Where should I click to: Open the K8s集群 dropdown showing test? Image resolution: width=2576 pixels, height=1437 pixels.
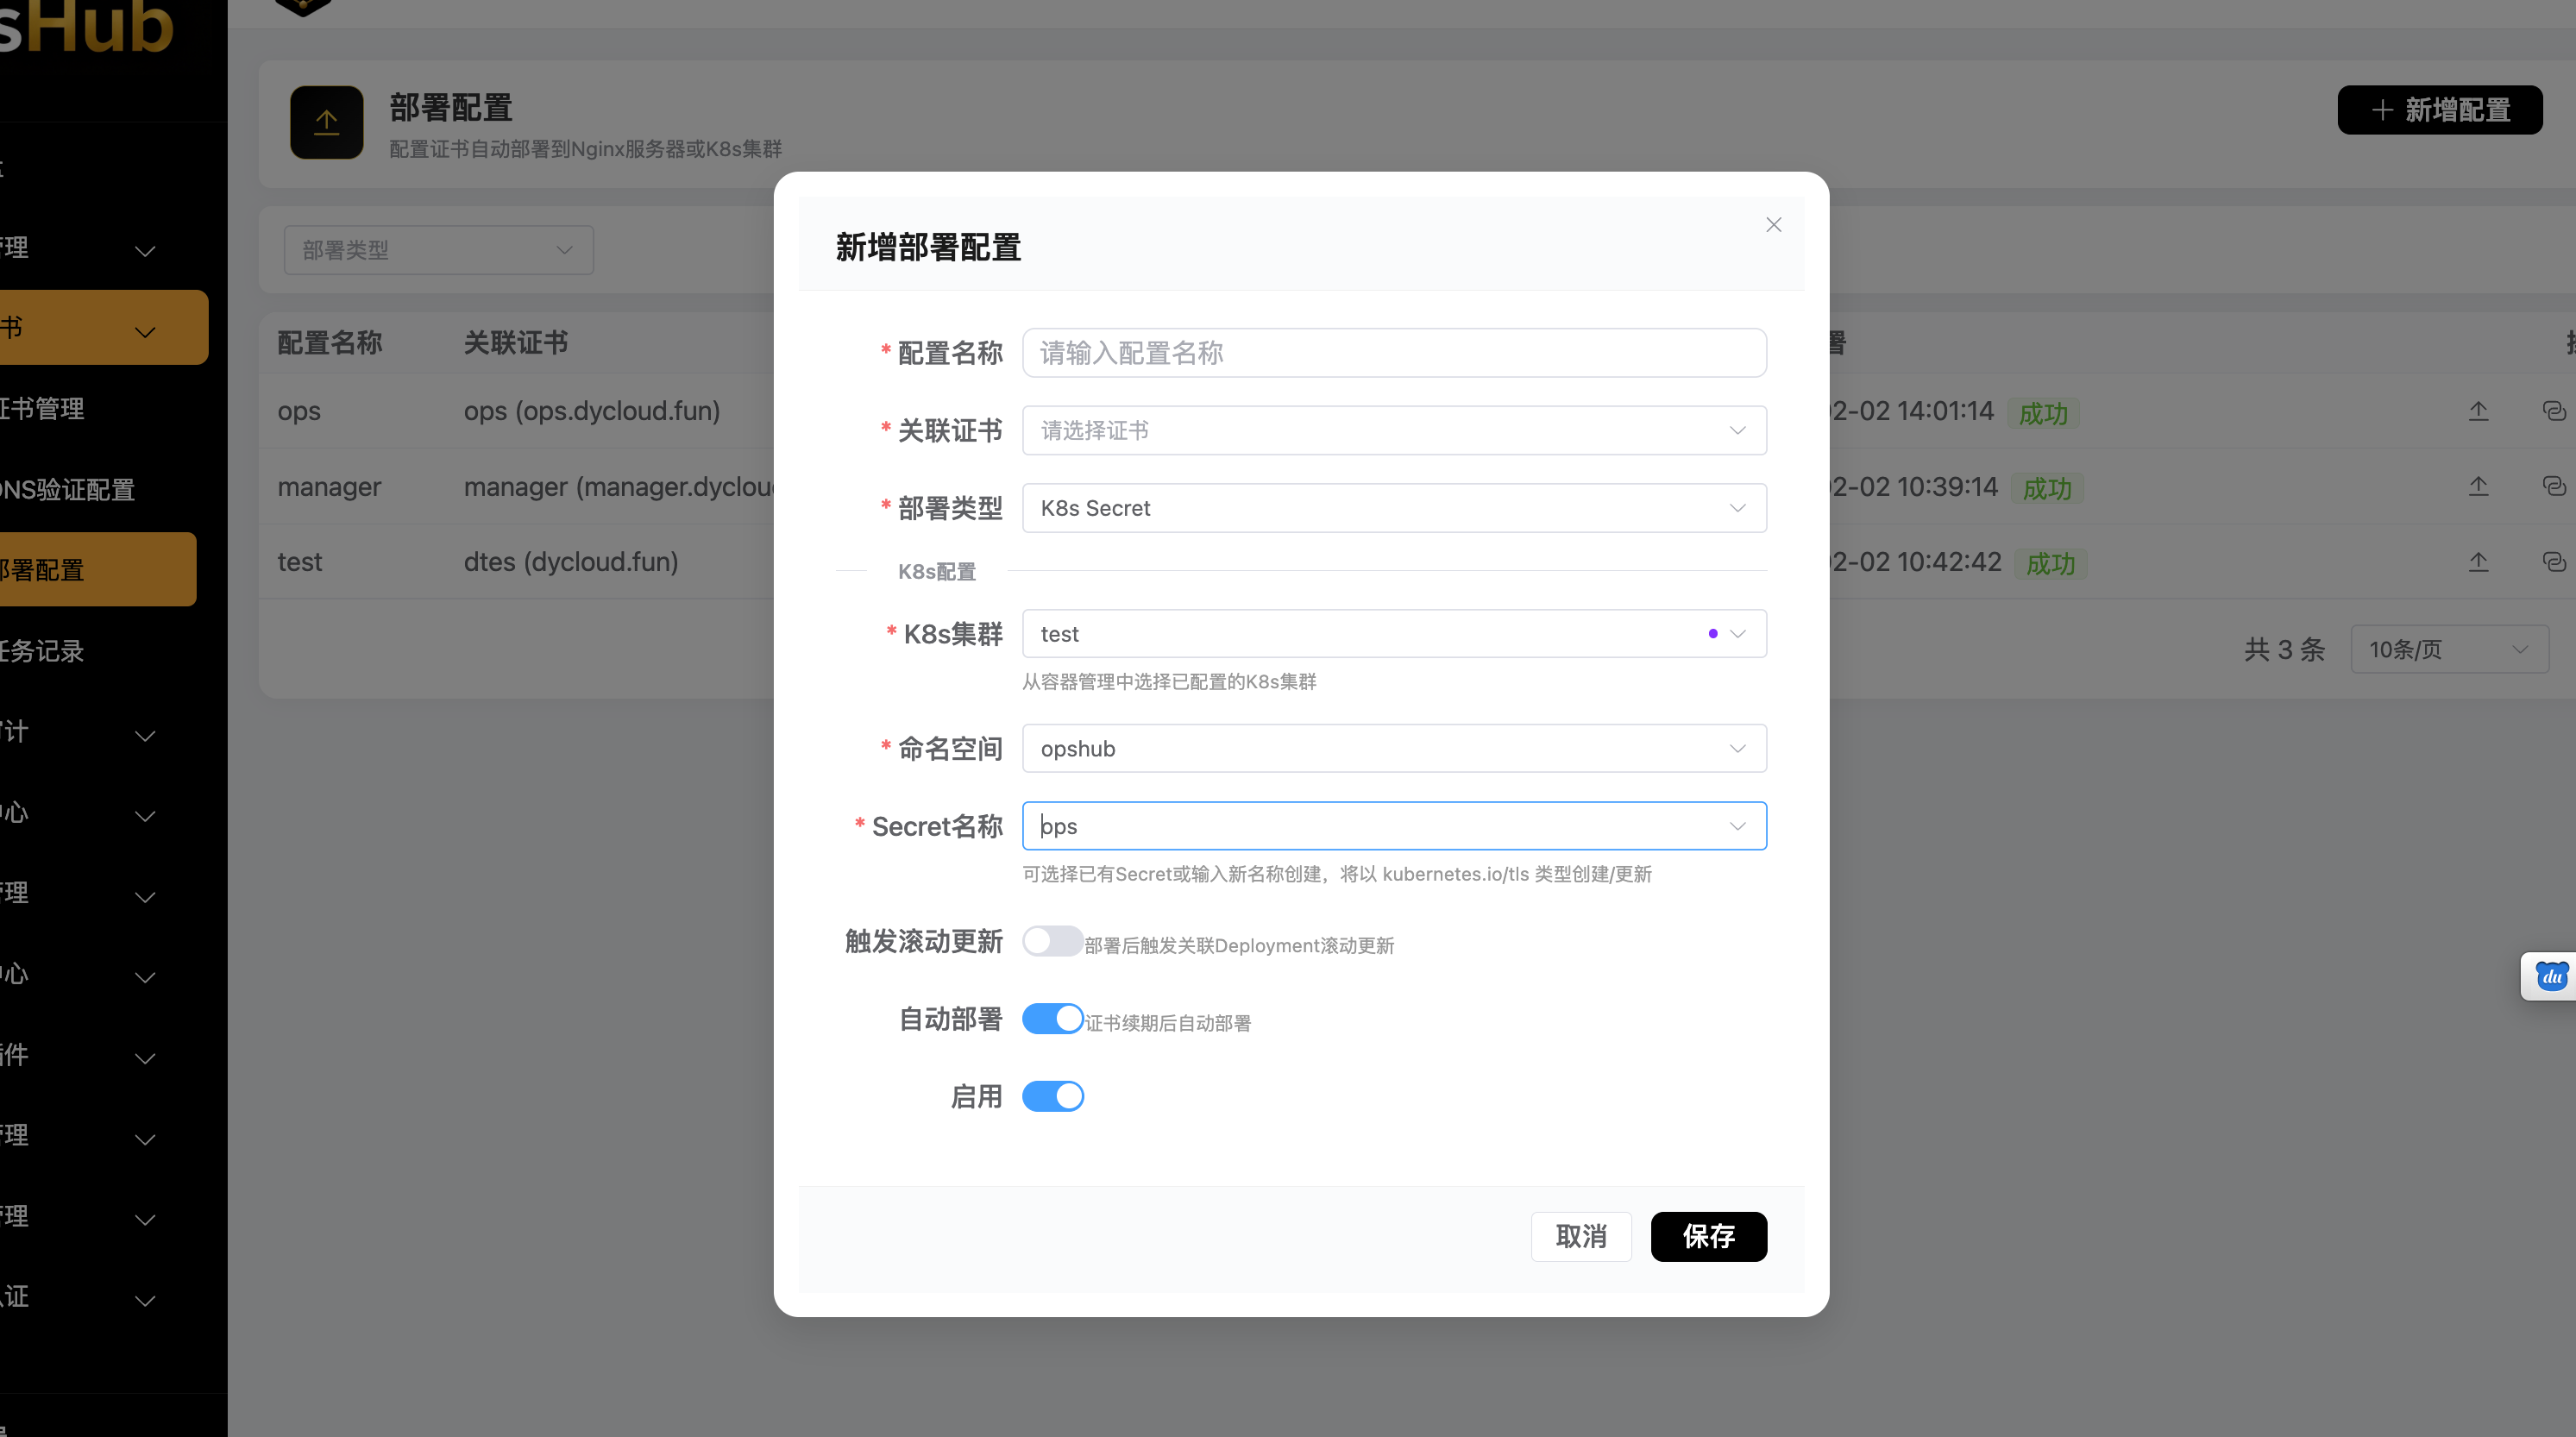pyautogui.click(x=1394, y=633)
